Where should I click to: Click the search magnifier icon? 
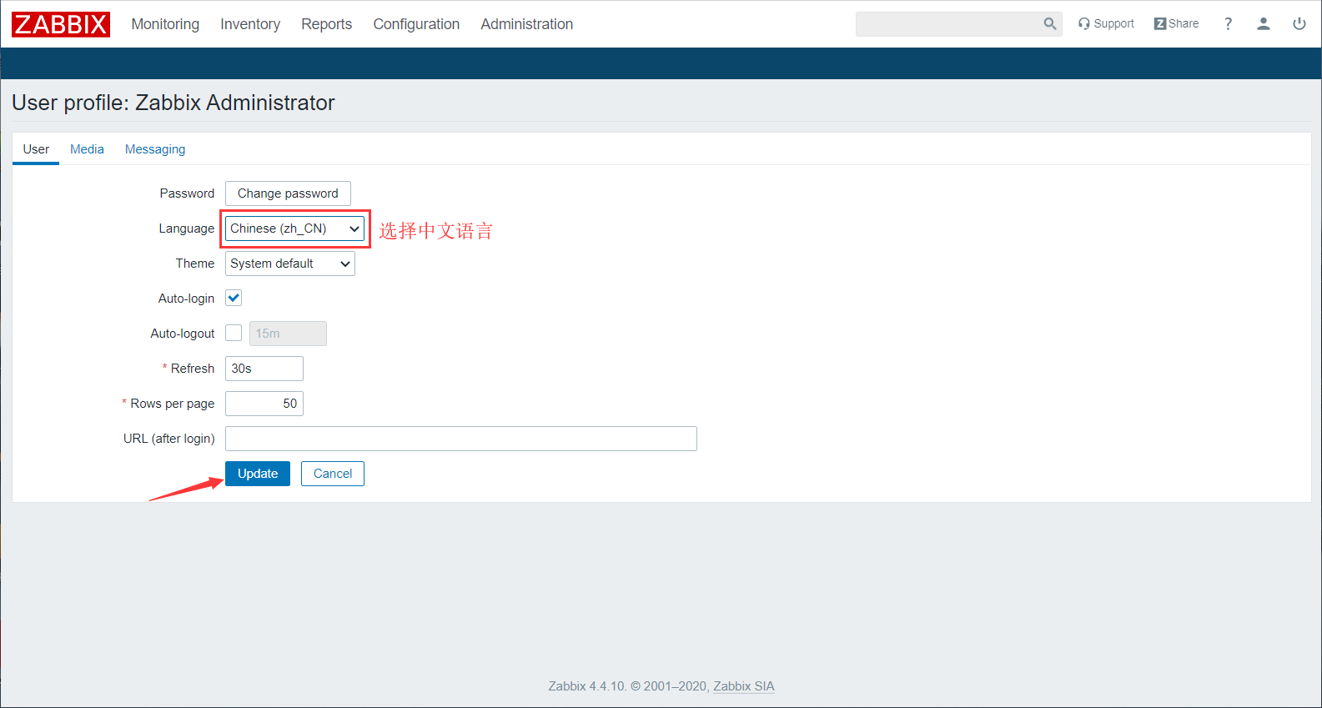click(x=1050, y=24)
